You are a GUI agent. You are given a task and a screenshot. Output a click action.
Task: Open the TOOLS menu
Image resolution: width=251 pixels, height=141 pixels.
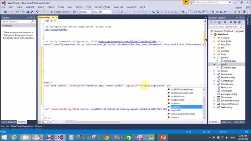[x=79, y=7]
